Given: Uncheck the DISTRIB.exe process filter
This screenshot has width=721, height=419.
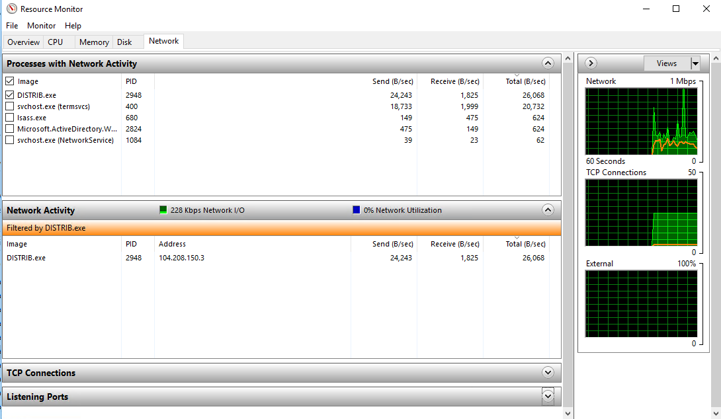Looking at the screenshot, I should click(x=9, y=95).
